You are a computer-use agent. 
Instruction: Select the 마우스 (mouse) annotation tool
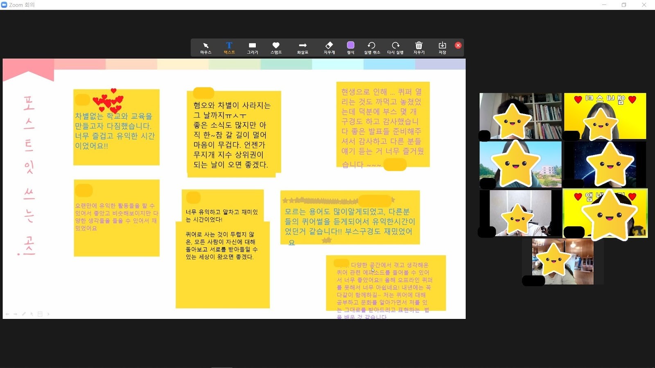pyautogui.click(x=206, y=47)
